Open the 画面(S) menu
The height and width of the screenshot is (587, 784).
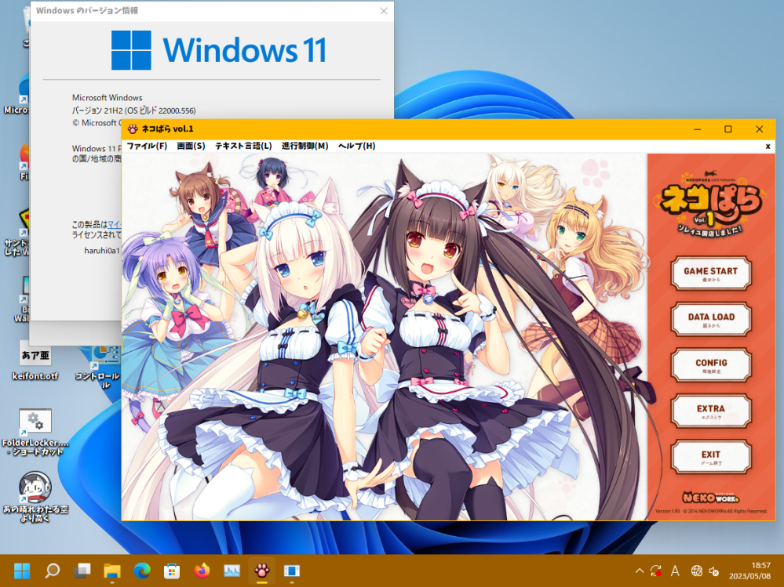click(x=191, y=147)
